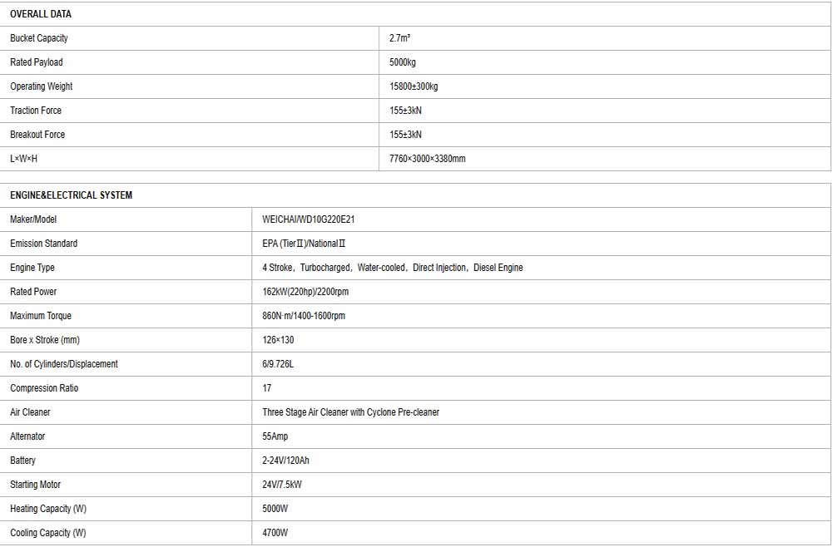Image resolution: width=832 pixels, height=547 pixels.
Task: Click the 7760×3000×3380mm dimensions value
Action: (x=427, y=159)
